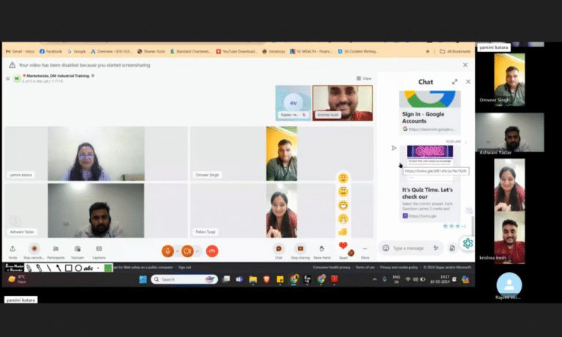The width and height of the screenshot is (562, 337).
Task: Open the All Bookmarks folder
Action: [x=455, y=51]
